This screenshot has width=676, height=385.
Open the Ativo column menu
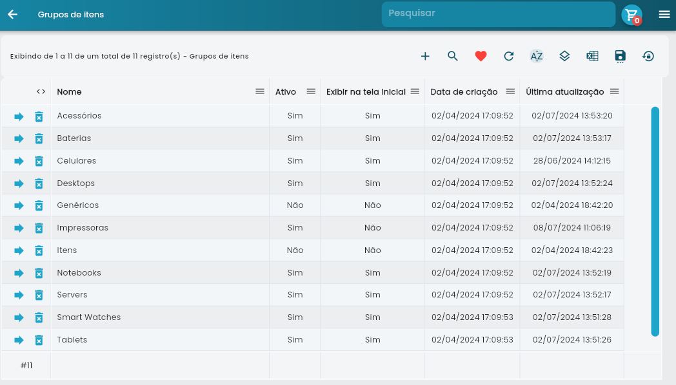pos(311,91)
